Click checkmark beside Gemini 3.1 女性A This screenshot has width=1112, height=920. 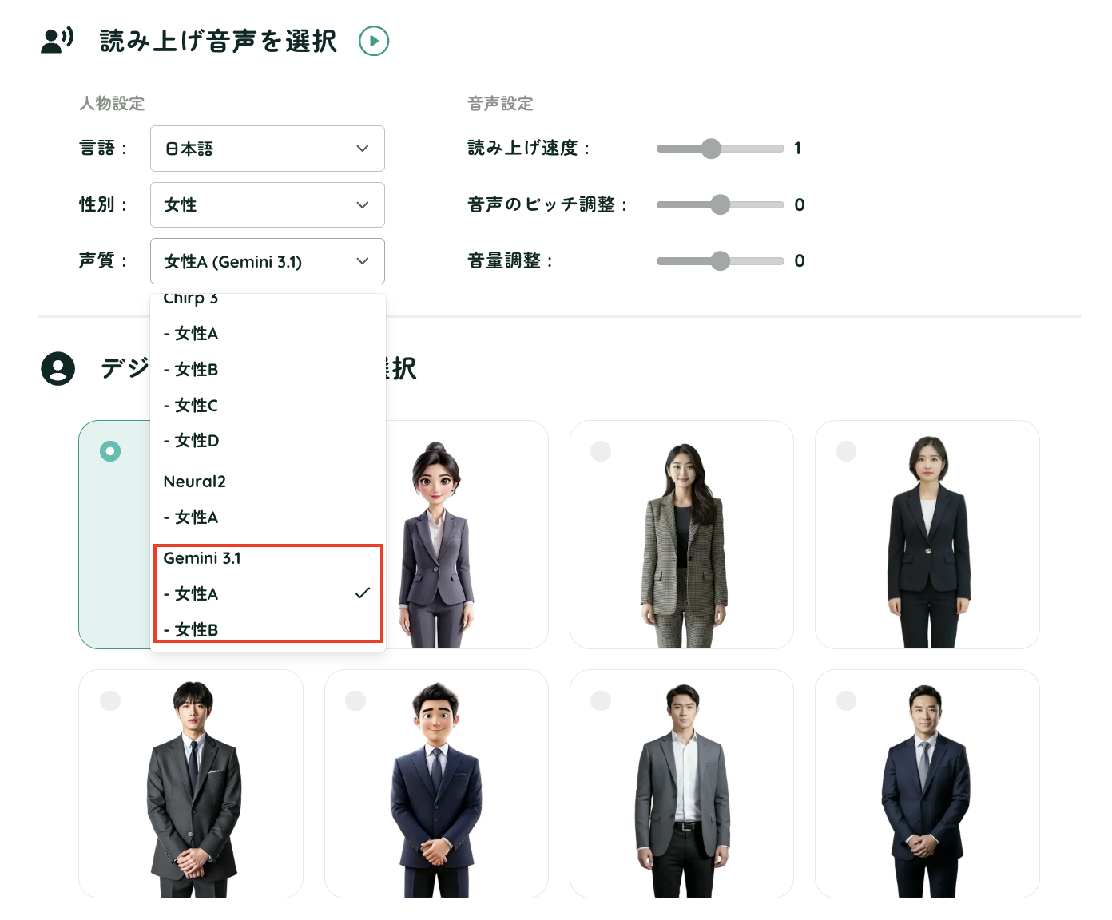click(363, 593)
